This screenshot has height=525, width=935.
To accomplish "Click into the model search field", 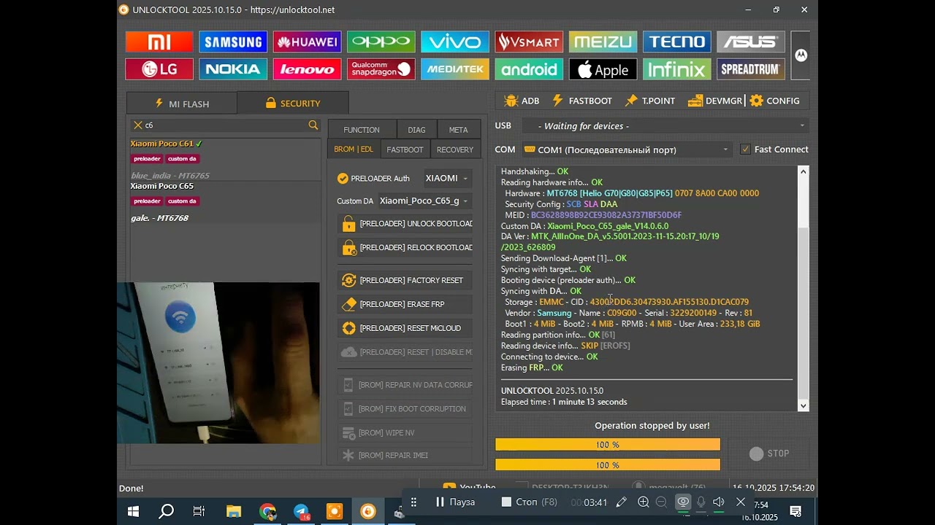I will [x=225, y=125].
